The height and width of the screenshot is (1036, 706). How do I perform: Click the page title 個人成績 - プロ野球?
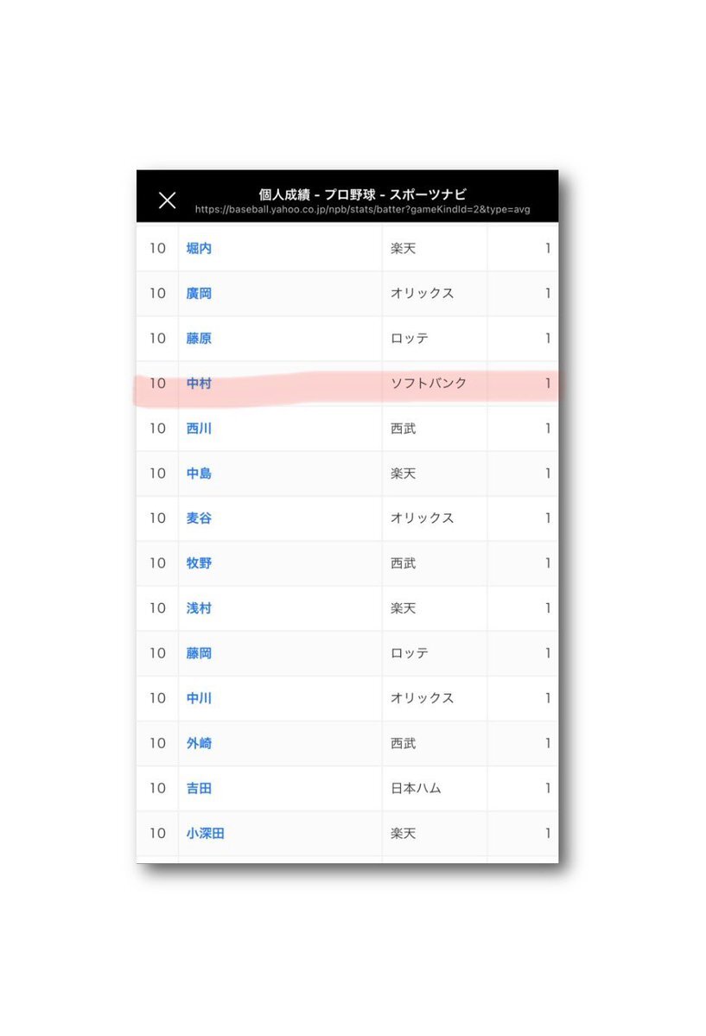317,194
